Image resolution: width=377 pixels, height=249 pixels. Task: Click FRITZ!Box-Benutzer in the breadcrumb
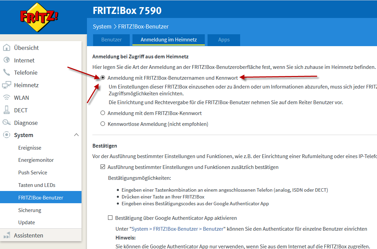[x=143, y=26]
